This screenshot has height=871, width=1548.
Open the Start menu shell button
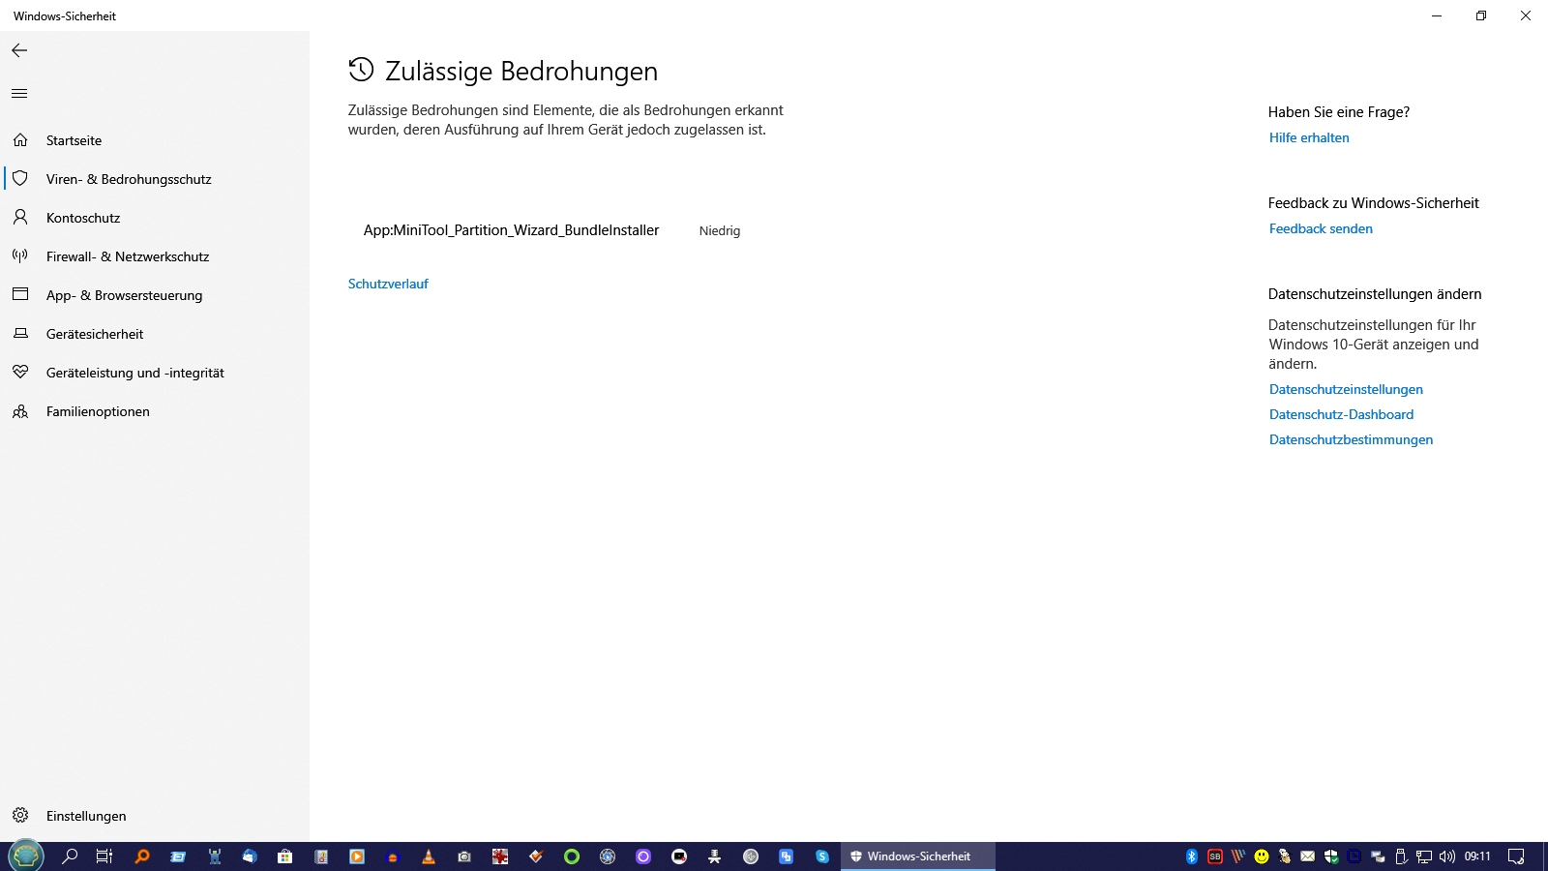pyautogui.click(x=26, y=856)
